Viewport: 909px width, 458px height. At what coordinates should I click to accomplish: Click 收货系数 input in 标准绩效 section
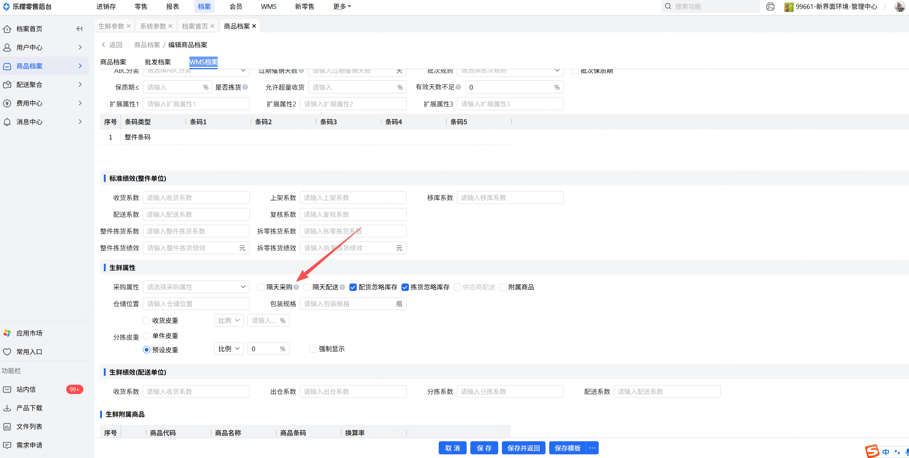click(x=196, y=198)
